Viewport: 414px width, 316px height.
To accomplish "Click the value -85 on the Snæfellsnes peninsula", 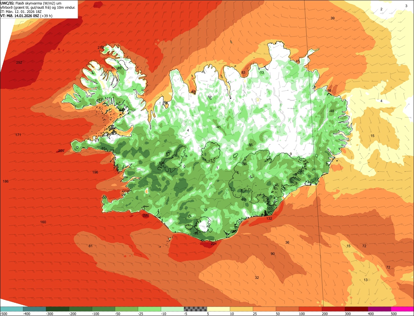I will (103, 148).
